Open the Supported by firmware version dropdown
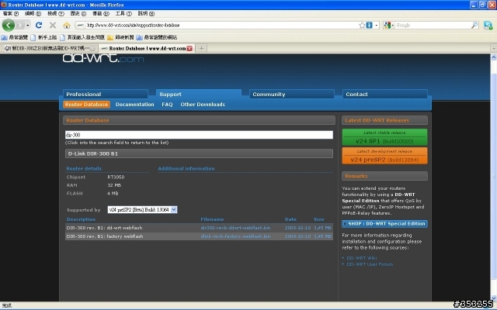The height and width of the screenshot is (310, 497). coord(142,210)
